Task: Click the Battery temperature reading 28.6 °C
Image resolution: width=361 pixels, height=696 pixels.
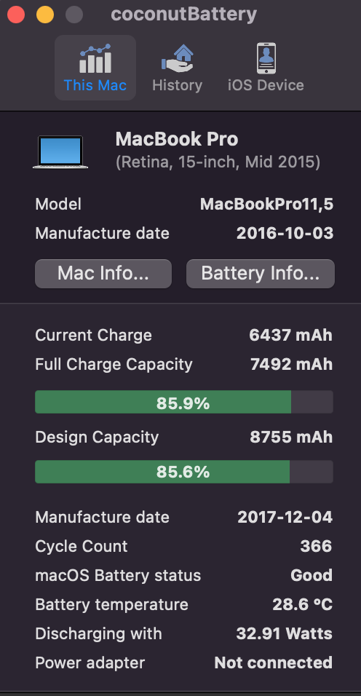Action: coord(303,604)
